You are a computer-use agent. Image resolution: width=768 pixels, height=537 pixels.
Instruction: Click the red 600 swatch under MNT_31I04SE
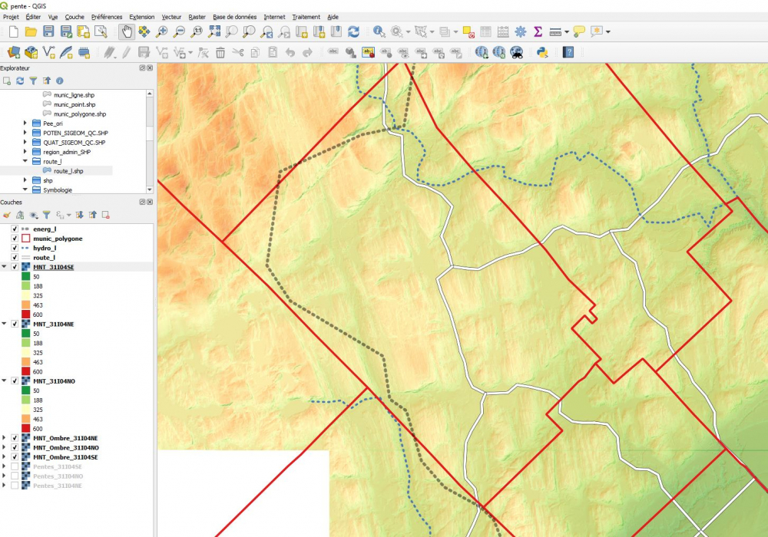tap(25, 315)
